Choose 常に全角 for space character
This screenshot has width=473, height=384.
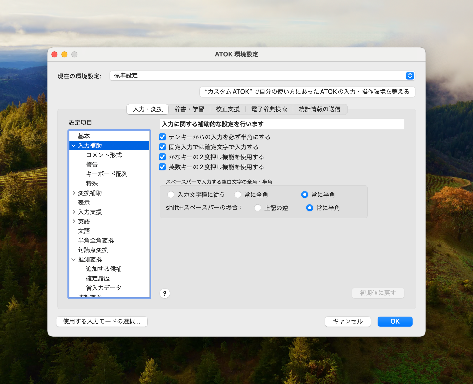(238, 194)
